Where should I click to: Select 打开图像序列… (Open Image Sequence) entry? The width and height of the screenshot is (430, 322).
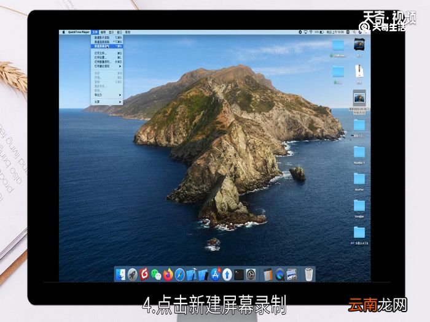107,62
